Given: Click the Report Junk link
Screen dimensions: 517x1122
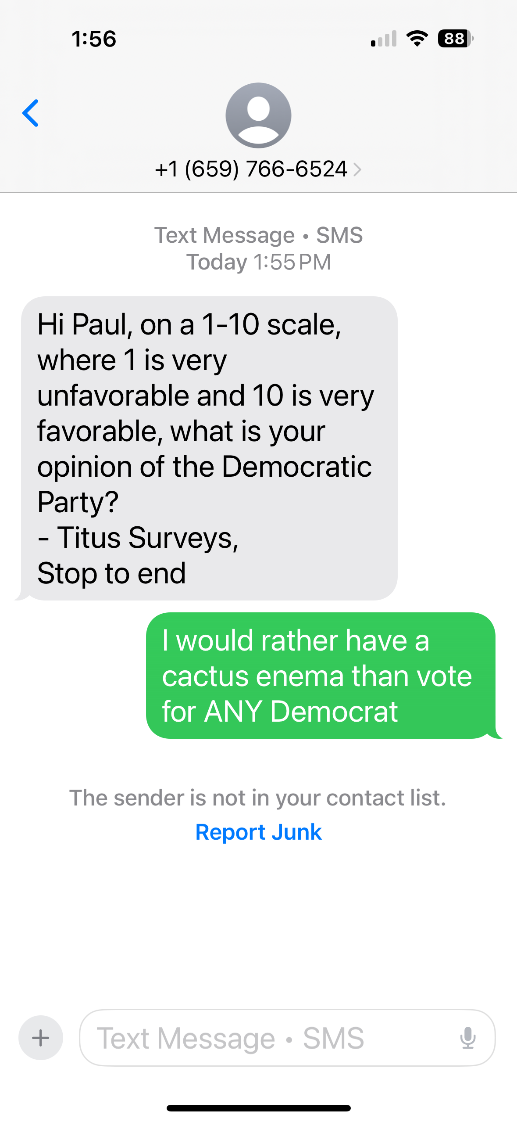Looking at the screenshot, I should [x=258, y=832].
